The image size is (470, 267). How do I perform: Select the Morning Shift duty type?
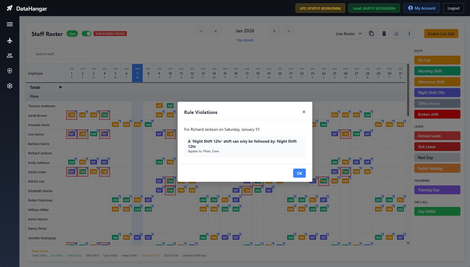coord(437,71)
